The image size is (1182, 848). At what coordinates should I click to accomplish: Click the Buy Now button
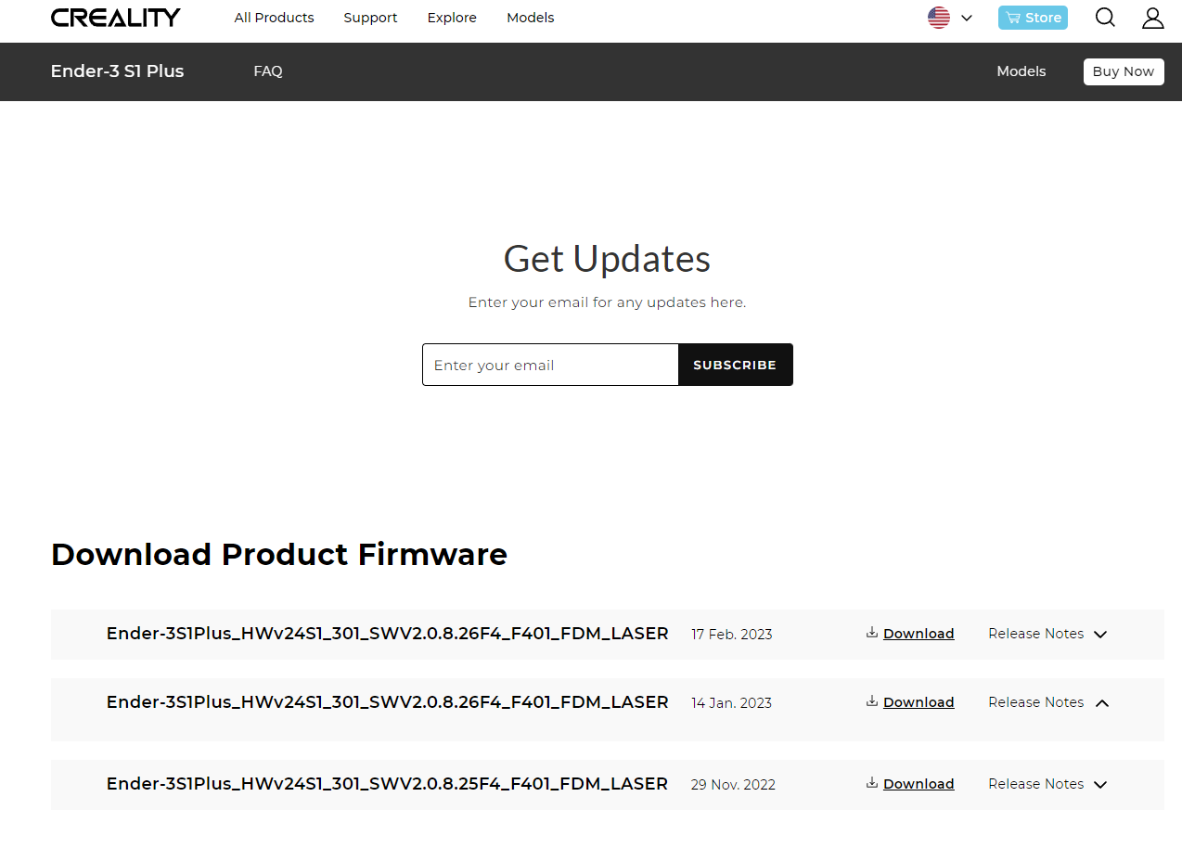(x=1124, y=71)
